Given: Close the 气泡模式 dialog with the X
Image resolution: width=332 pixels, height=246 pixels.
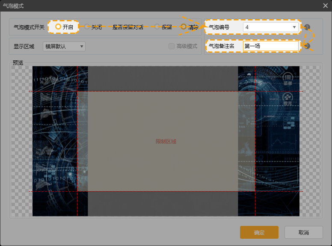Looking at the screenshot, I should (x=325, y=6).
